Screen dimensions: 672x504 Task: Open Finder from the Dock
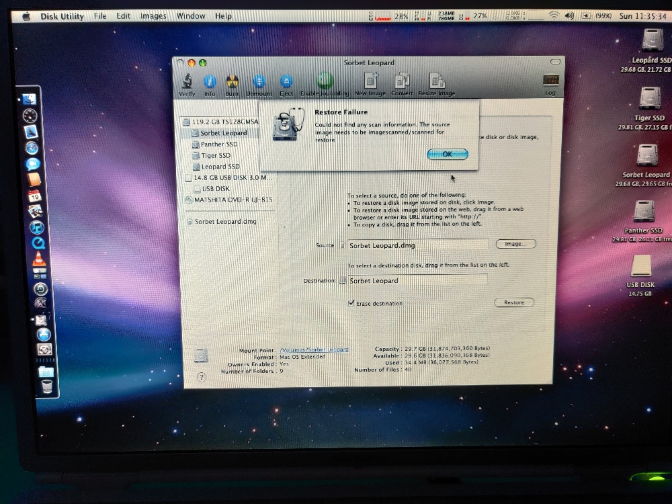pos(29,99)
